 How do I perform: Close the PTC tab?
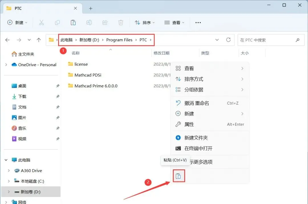(75, 8)
